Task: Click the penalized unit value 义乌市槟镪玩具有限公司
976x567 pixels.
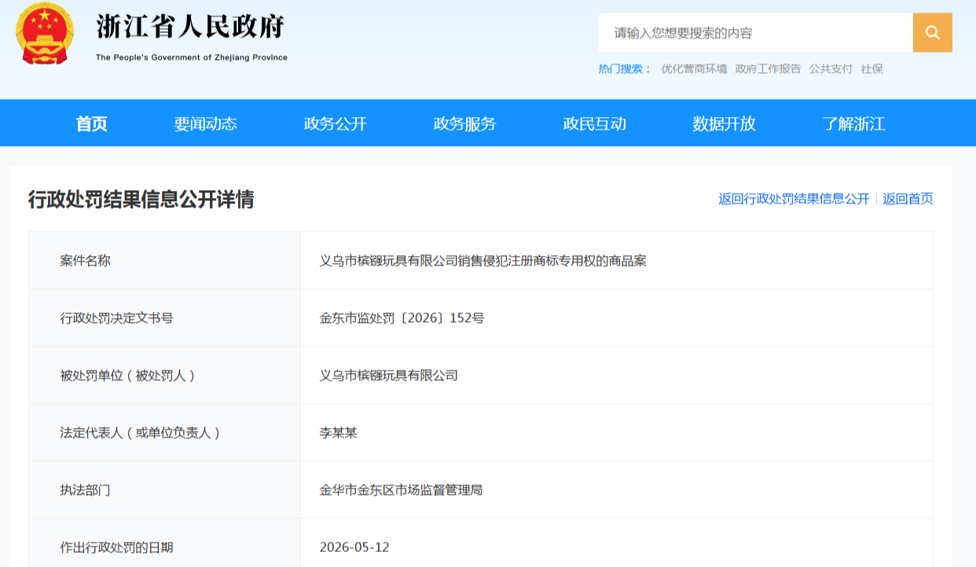Action: tap(389, 375)
